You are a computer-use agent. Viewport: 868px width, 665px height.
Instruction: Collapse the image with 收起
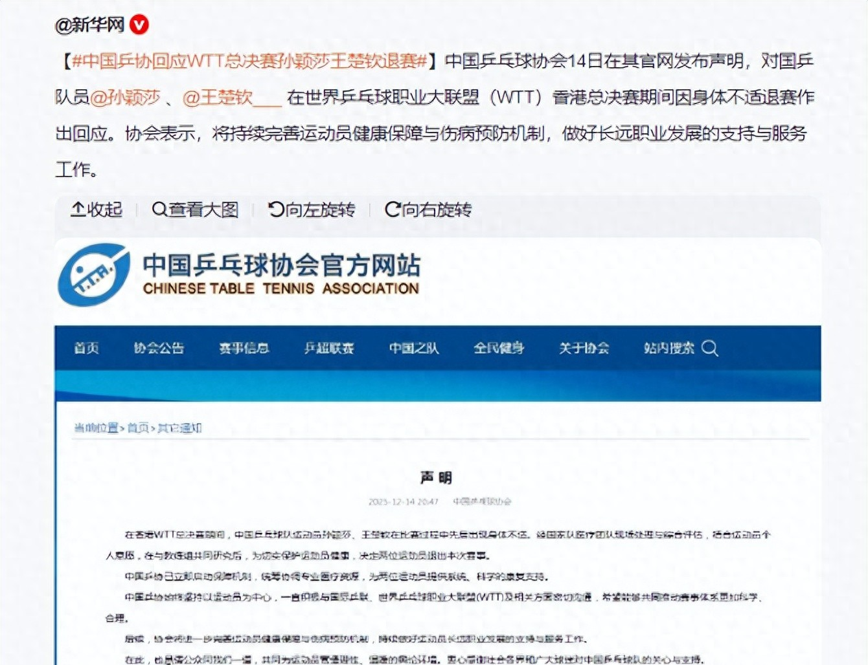97,210
